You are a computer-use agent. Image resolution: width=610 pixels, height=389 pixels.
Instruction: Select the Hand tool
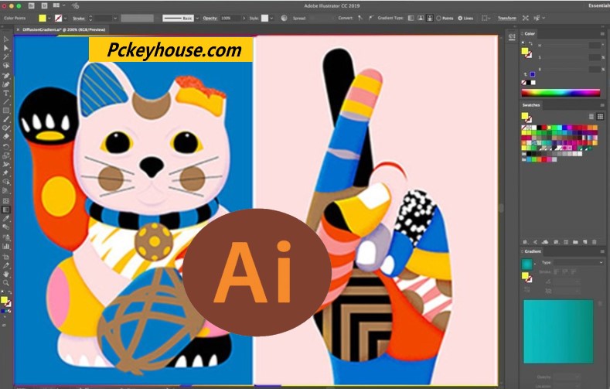pyautogui.click(x=6, y=275)
